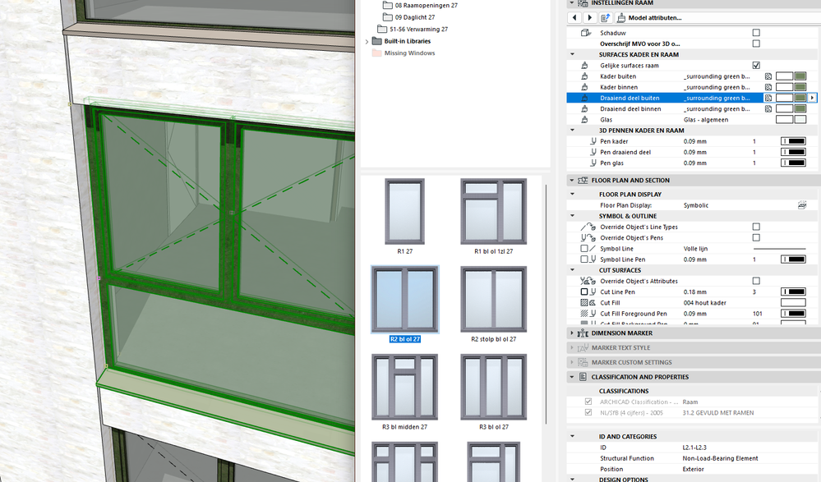Viewport: 821px width, 482px height.
Task: Open the Cut Fill pattern swatch
Action: click(x=793, y=303)
